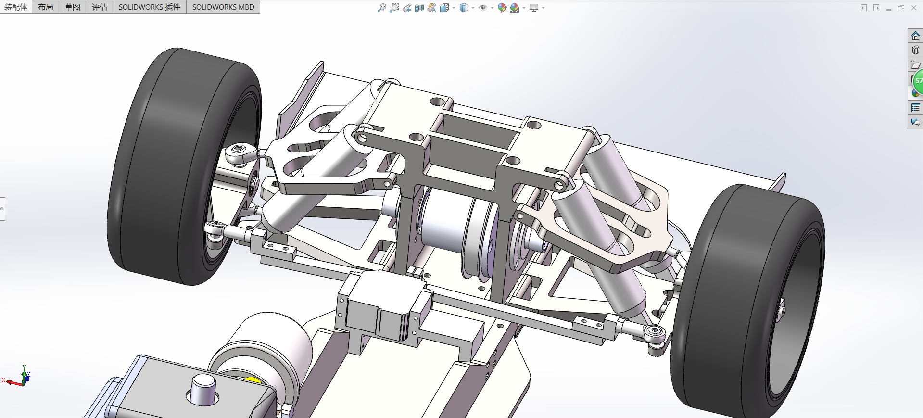Screen dimensions: 923x418
Task: Expand the Hide/Show Items dropdown arrow
Action: point(492,8)
